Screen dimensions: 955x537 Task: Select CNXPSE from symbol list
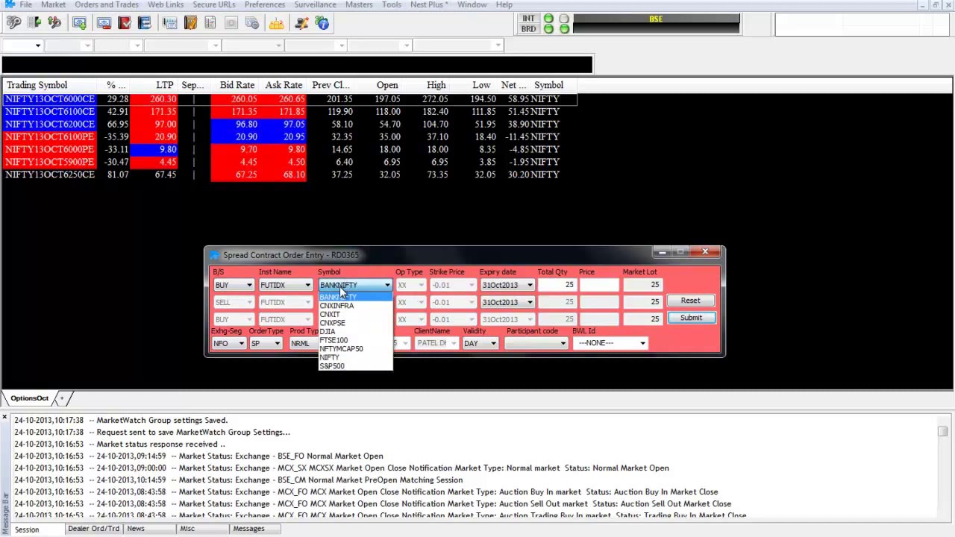coord(355,323)
